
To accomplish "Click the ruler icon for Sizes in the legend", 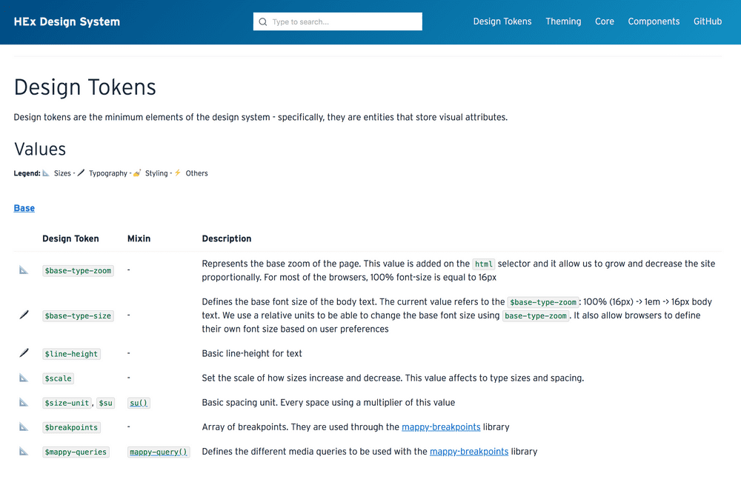I will [46, 173].
